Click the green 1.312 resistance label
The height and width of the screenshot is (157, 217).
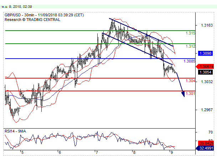[x=190, y=46]
